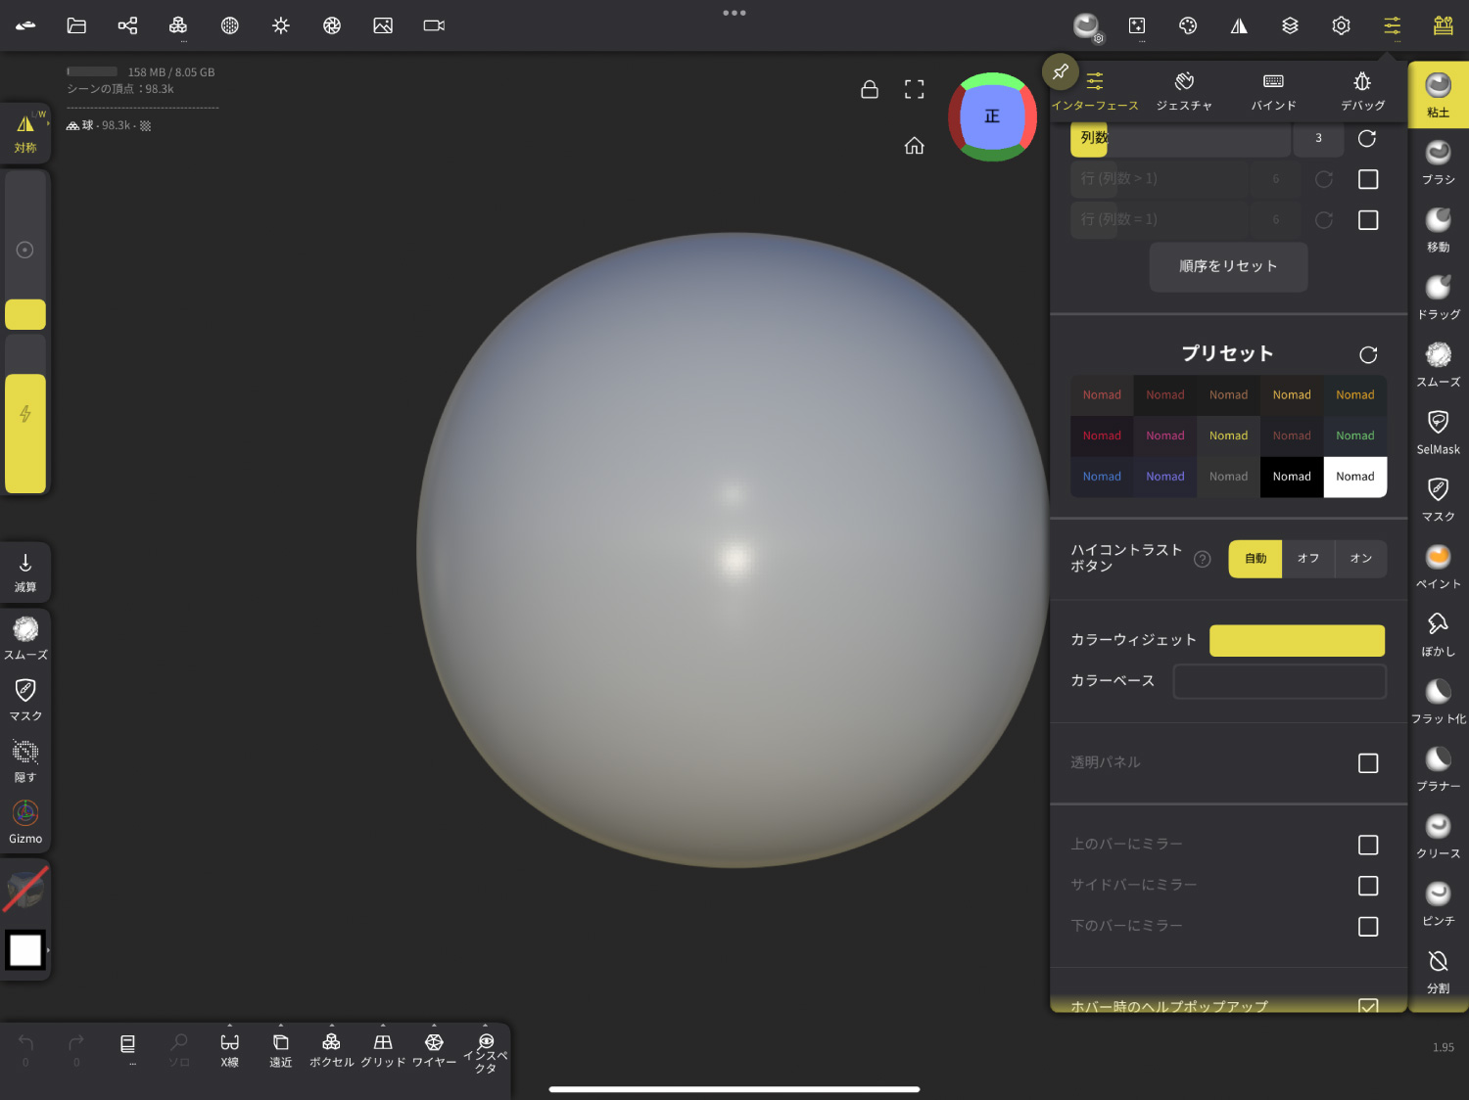Select the white Nomad preset
The height and width of the screenshot is (1100, 1469).
click(1354, 477)
